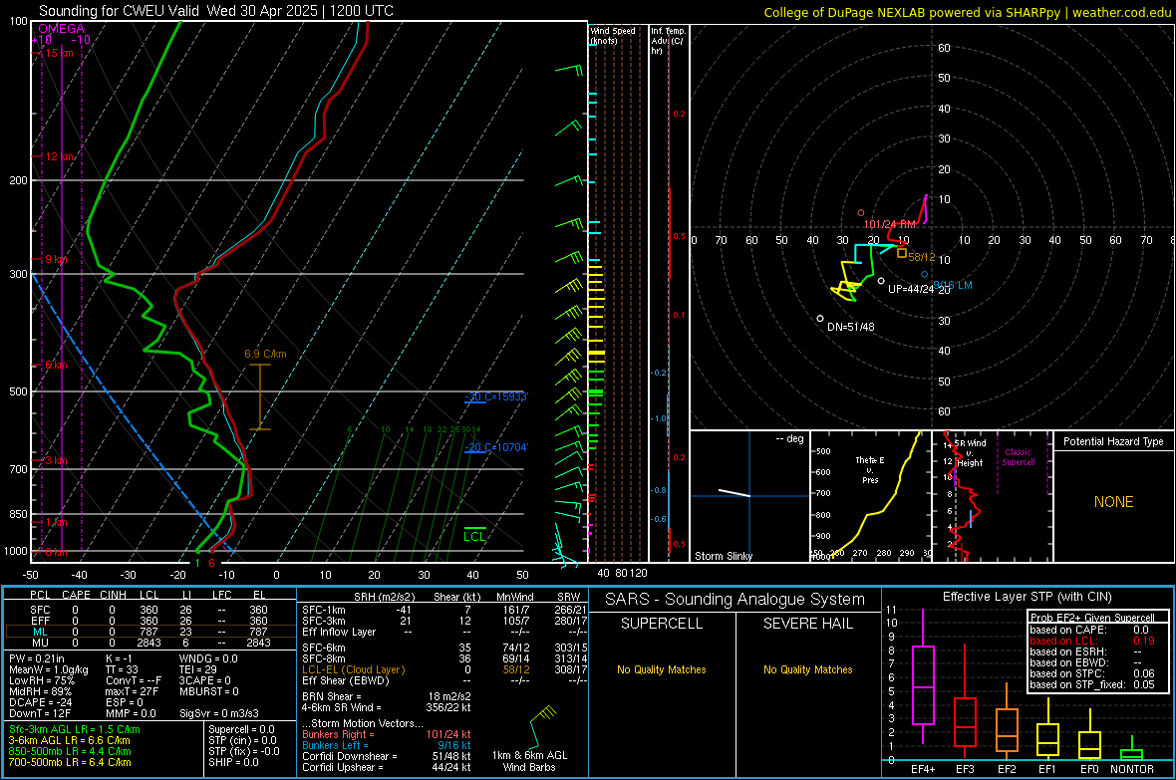Image resolution: width=1176 pixels, height=780 pixels.
Task: Click the Wind Speed (knots) header
Action: 612,35
